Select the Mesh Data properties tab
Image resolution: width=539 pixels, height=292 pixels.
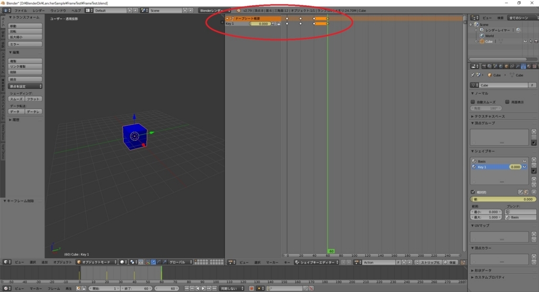[523, 66]
